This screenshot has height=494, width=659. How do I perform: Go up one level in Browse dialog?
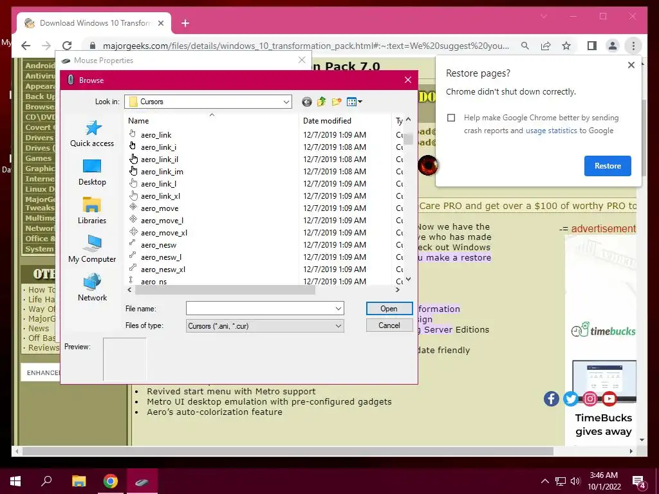click(322, 102)
